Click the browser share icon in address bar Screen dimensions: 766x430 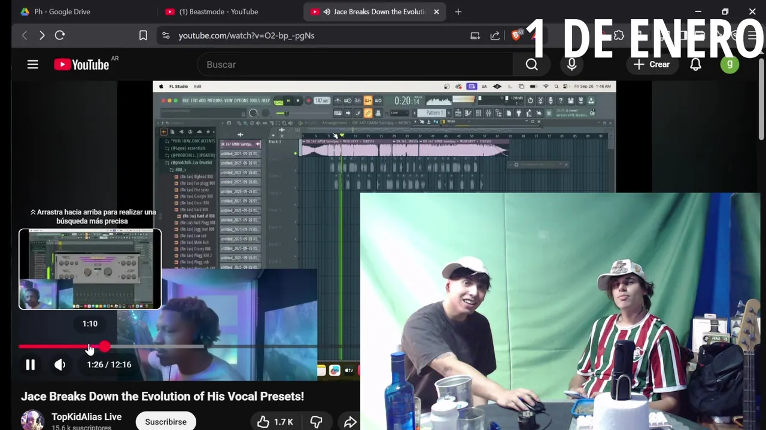pos(495,35)
